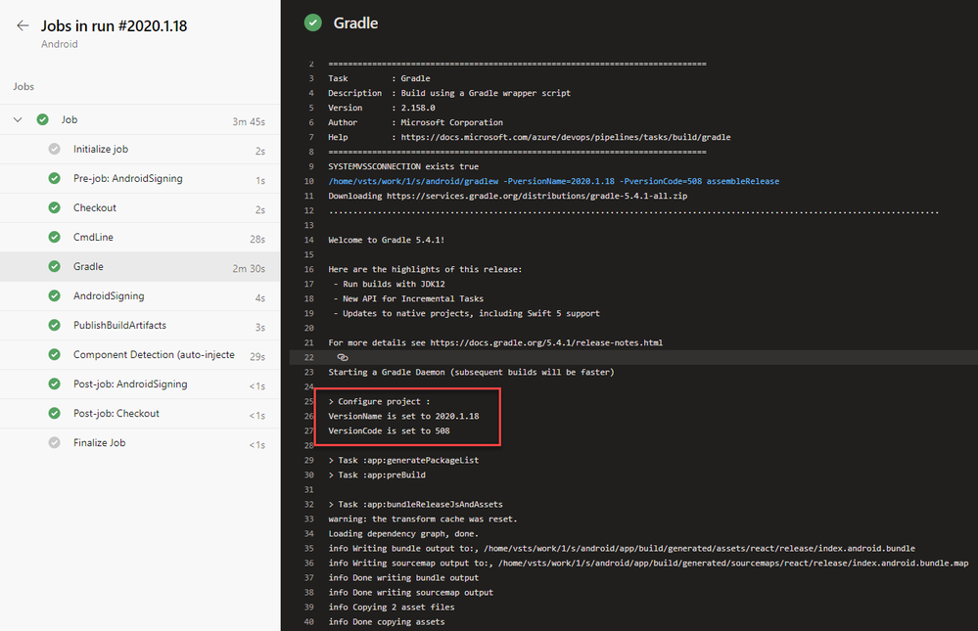Click 'Task :app:bundleReleaseJsAndAssets' log line
The width and height of the screenshot is (978, 631).
coord(415,505)
